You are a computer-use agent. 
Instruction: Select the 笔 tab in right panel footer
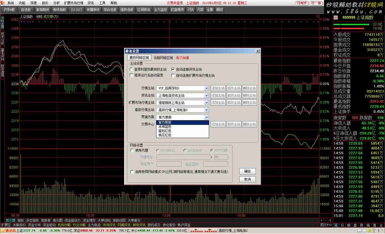336,225
